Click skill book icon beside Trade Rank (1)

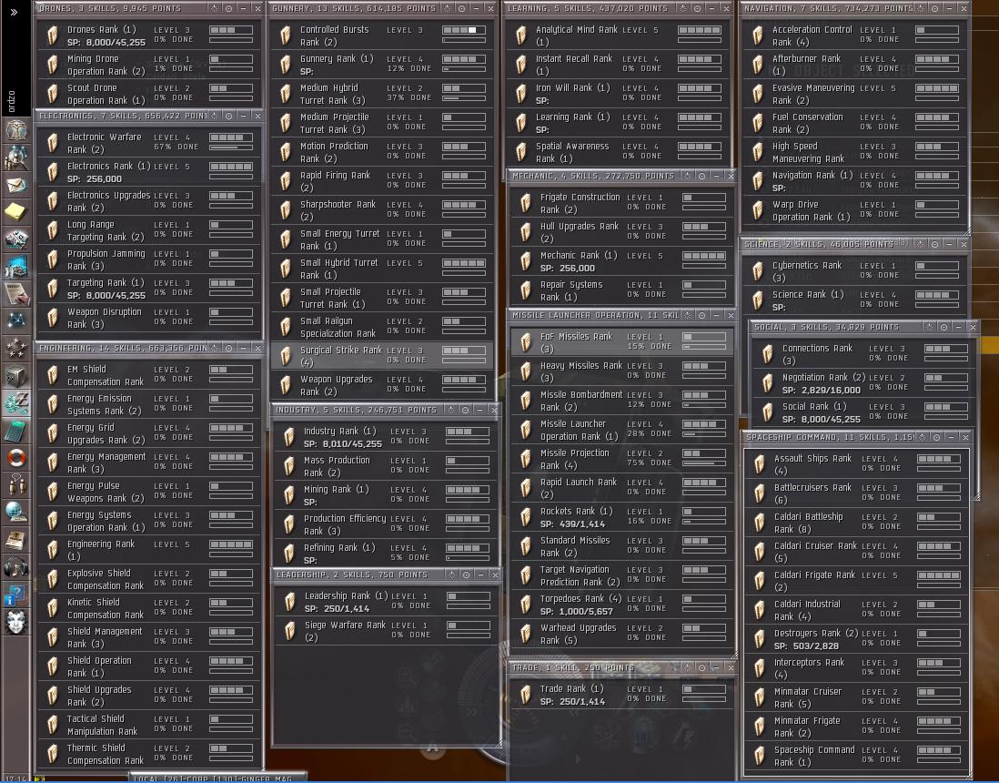pyautogui.click(x=526, y=695)
